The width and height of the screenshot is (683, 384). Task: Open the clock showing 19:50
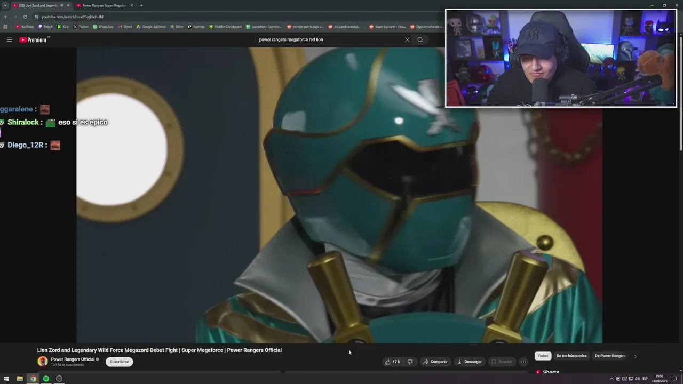[x=660, y=379]
